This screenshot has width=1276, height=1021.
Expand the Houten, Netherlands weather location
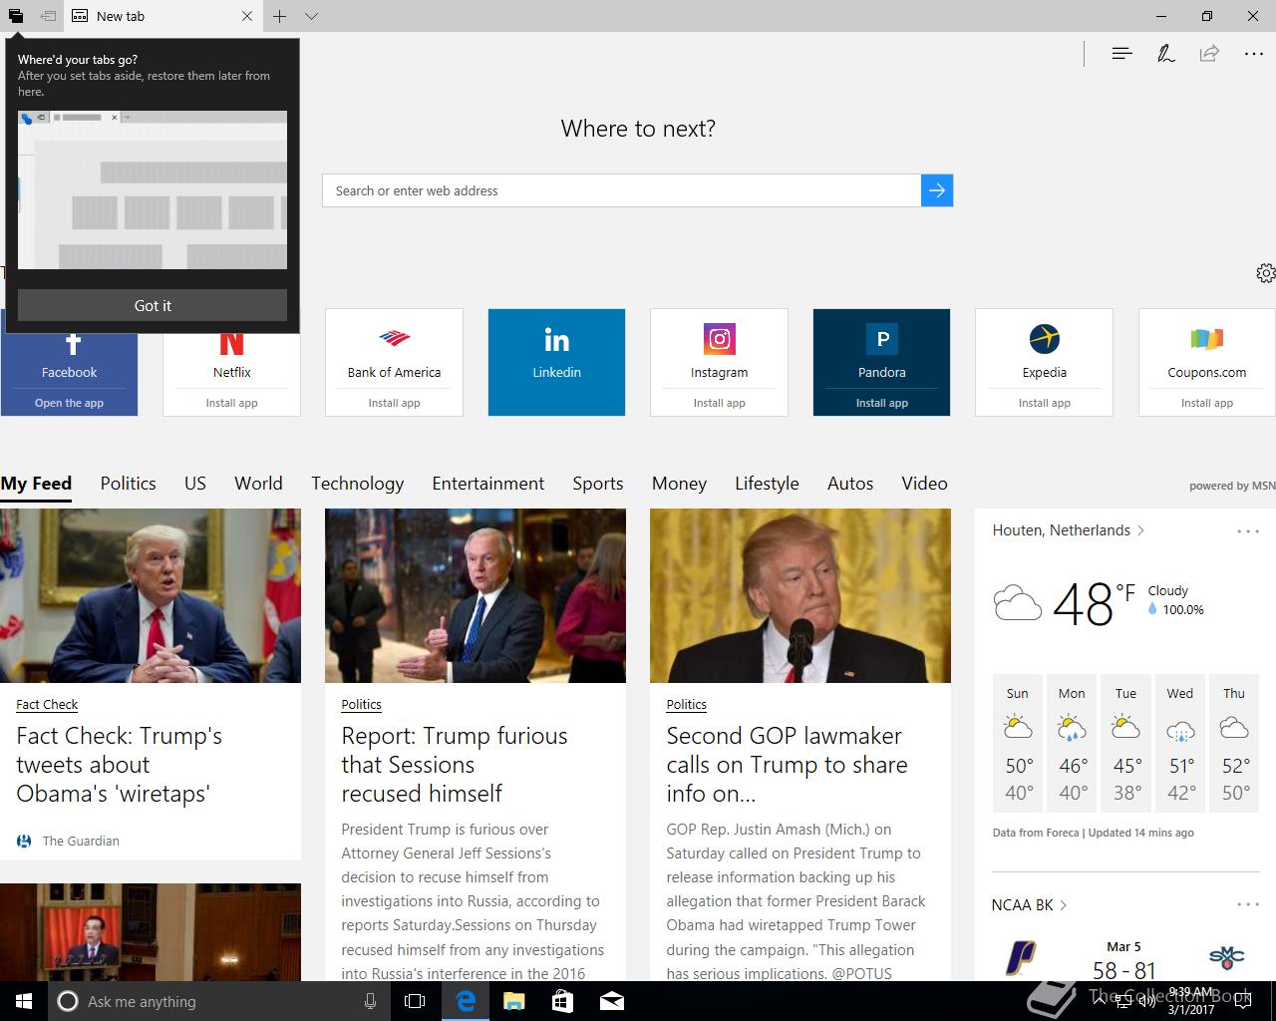tap(1068, 530)
